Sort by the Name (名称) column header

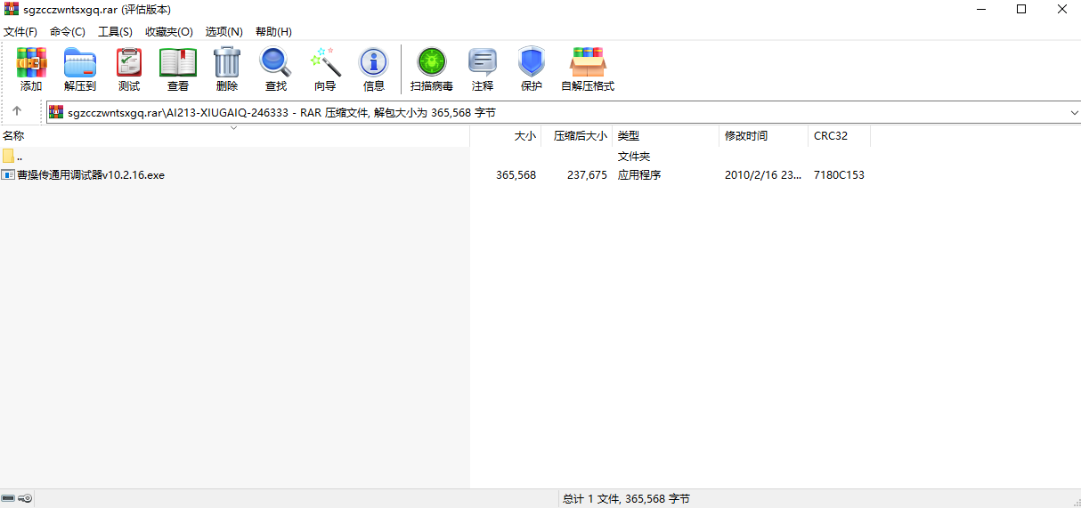[x=13, y=136]
